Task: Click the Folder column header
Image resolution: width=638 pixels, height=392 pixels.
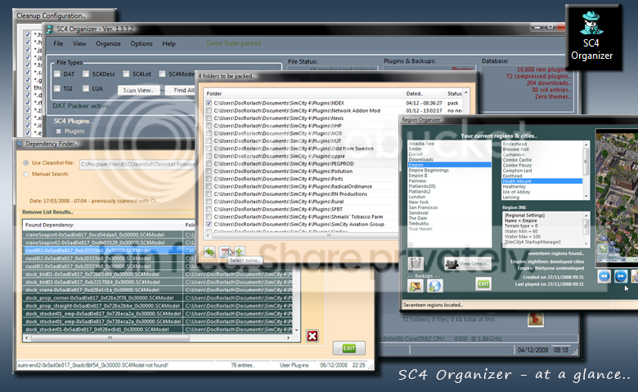Action: [303, 93]
